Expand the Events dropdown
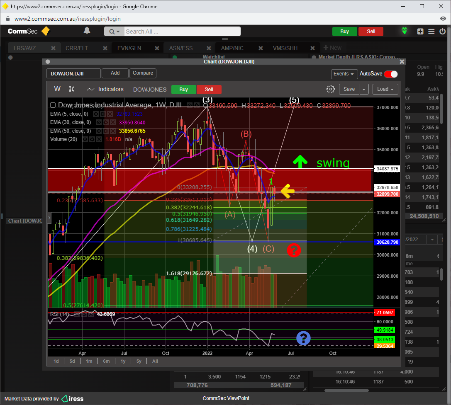The image size is (451, 405). pyautogui.click(x=344, y=74)
